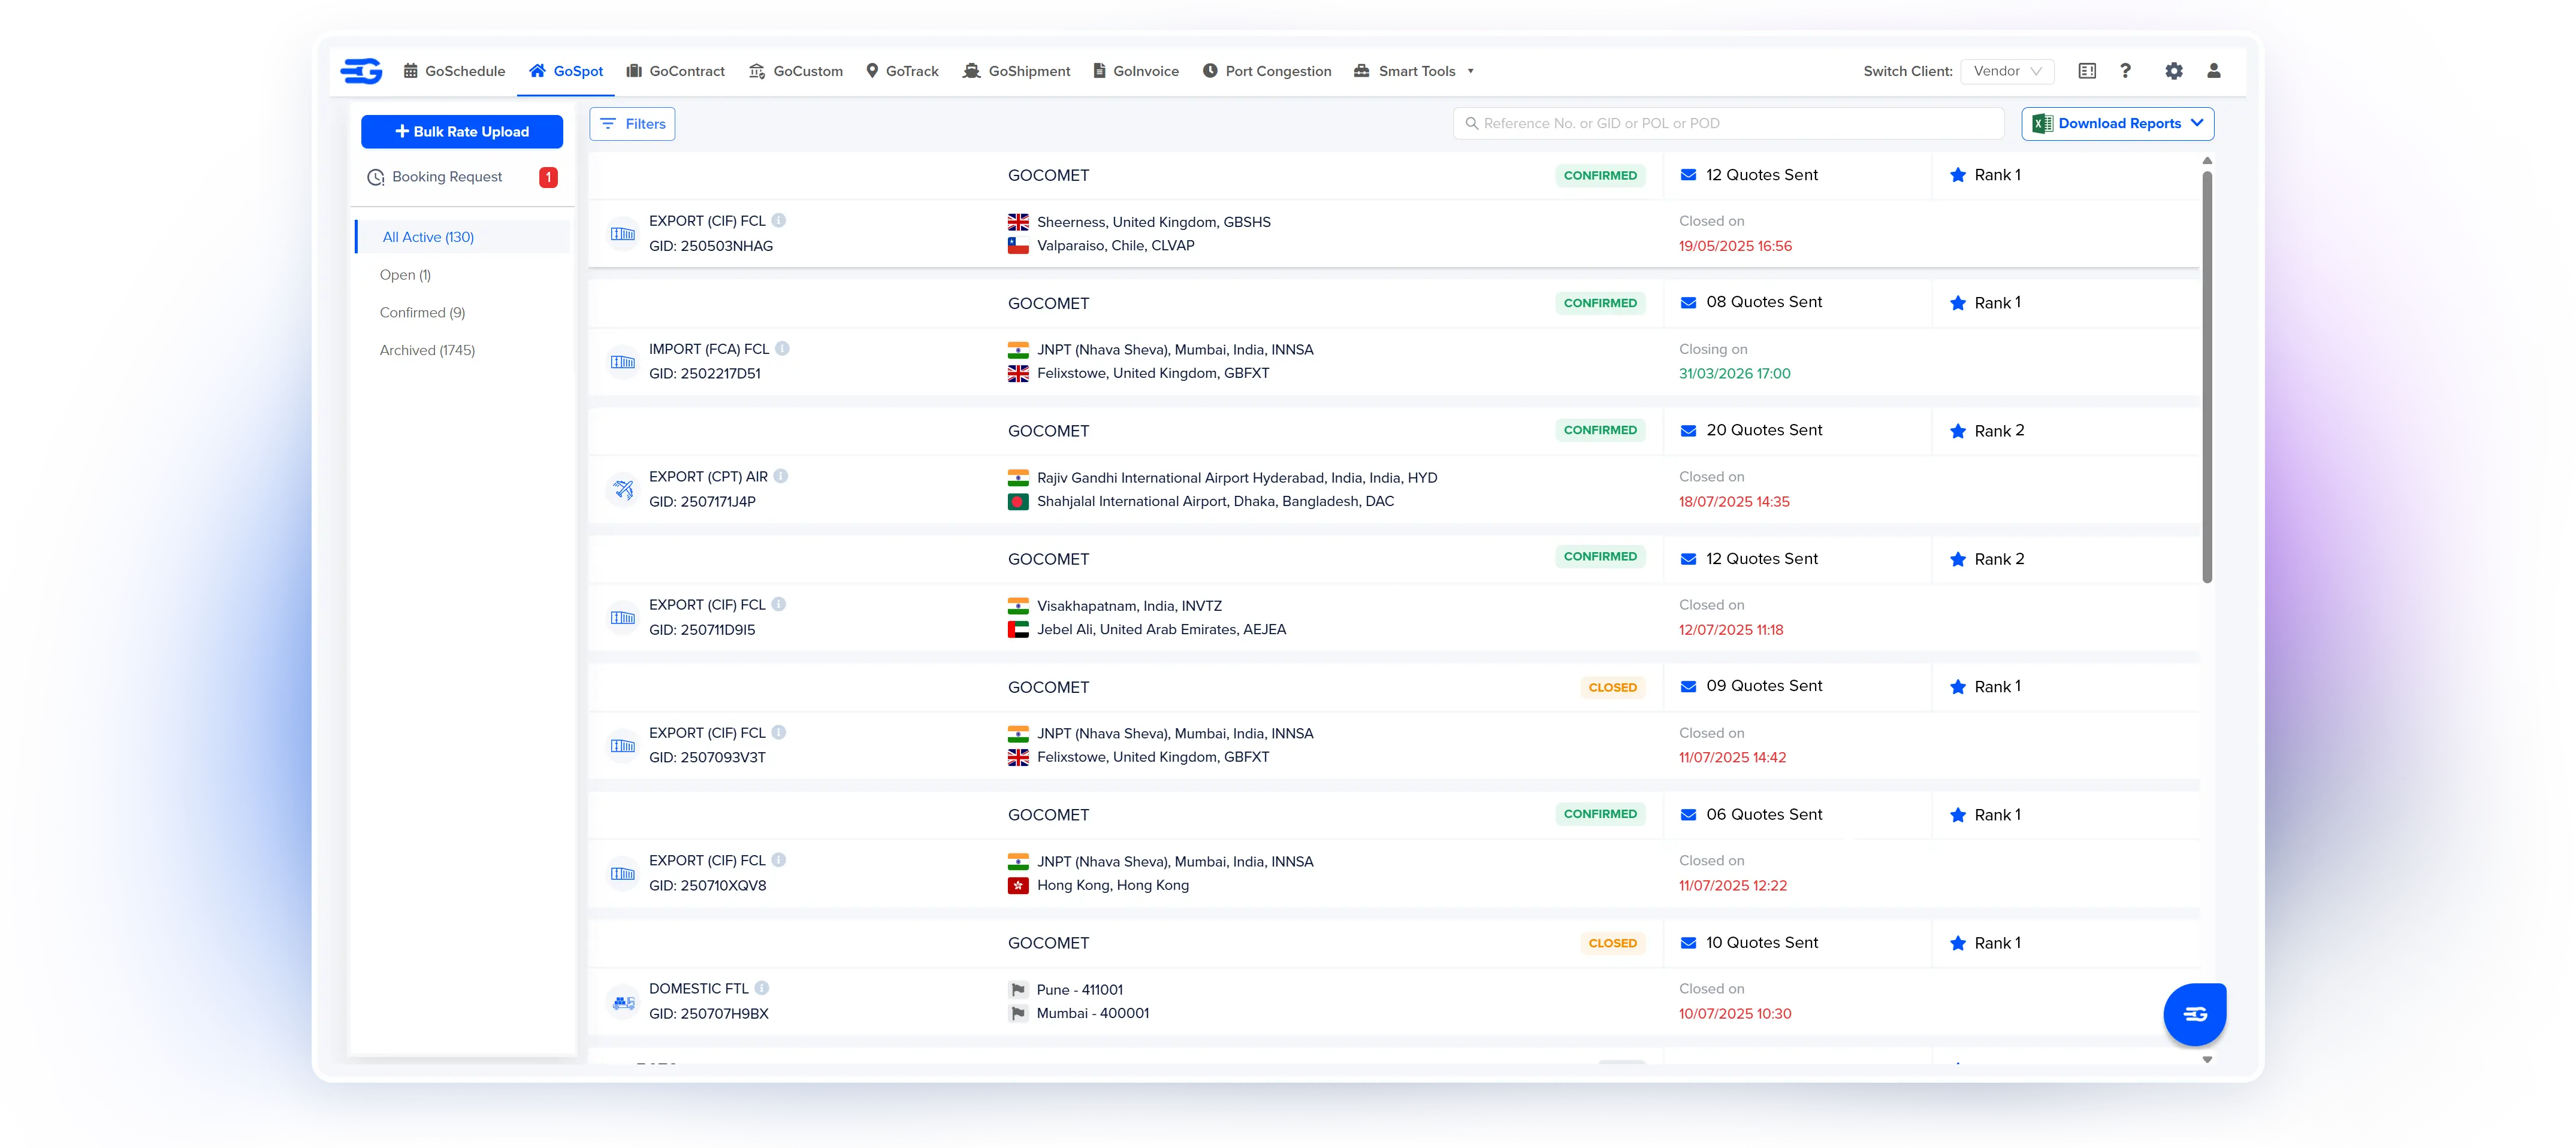
Task: Click info icon beside DOMESTIC FTL
Action: click(x=761, y=988)
